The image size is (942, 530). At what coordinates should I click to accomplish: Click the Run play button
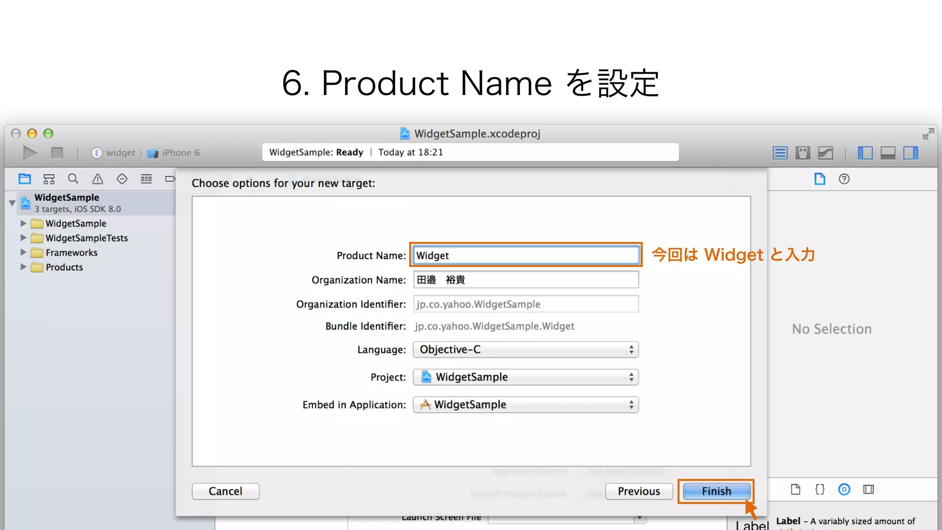tap(30, 153)
